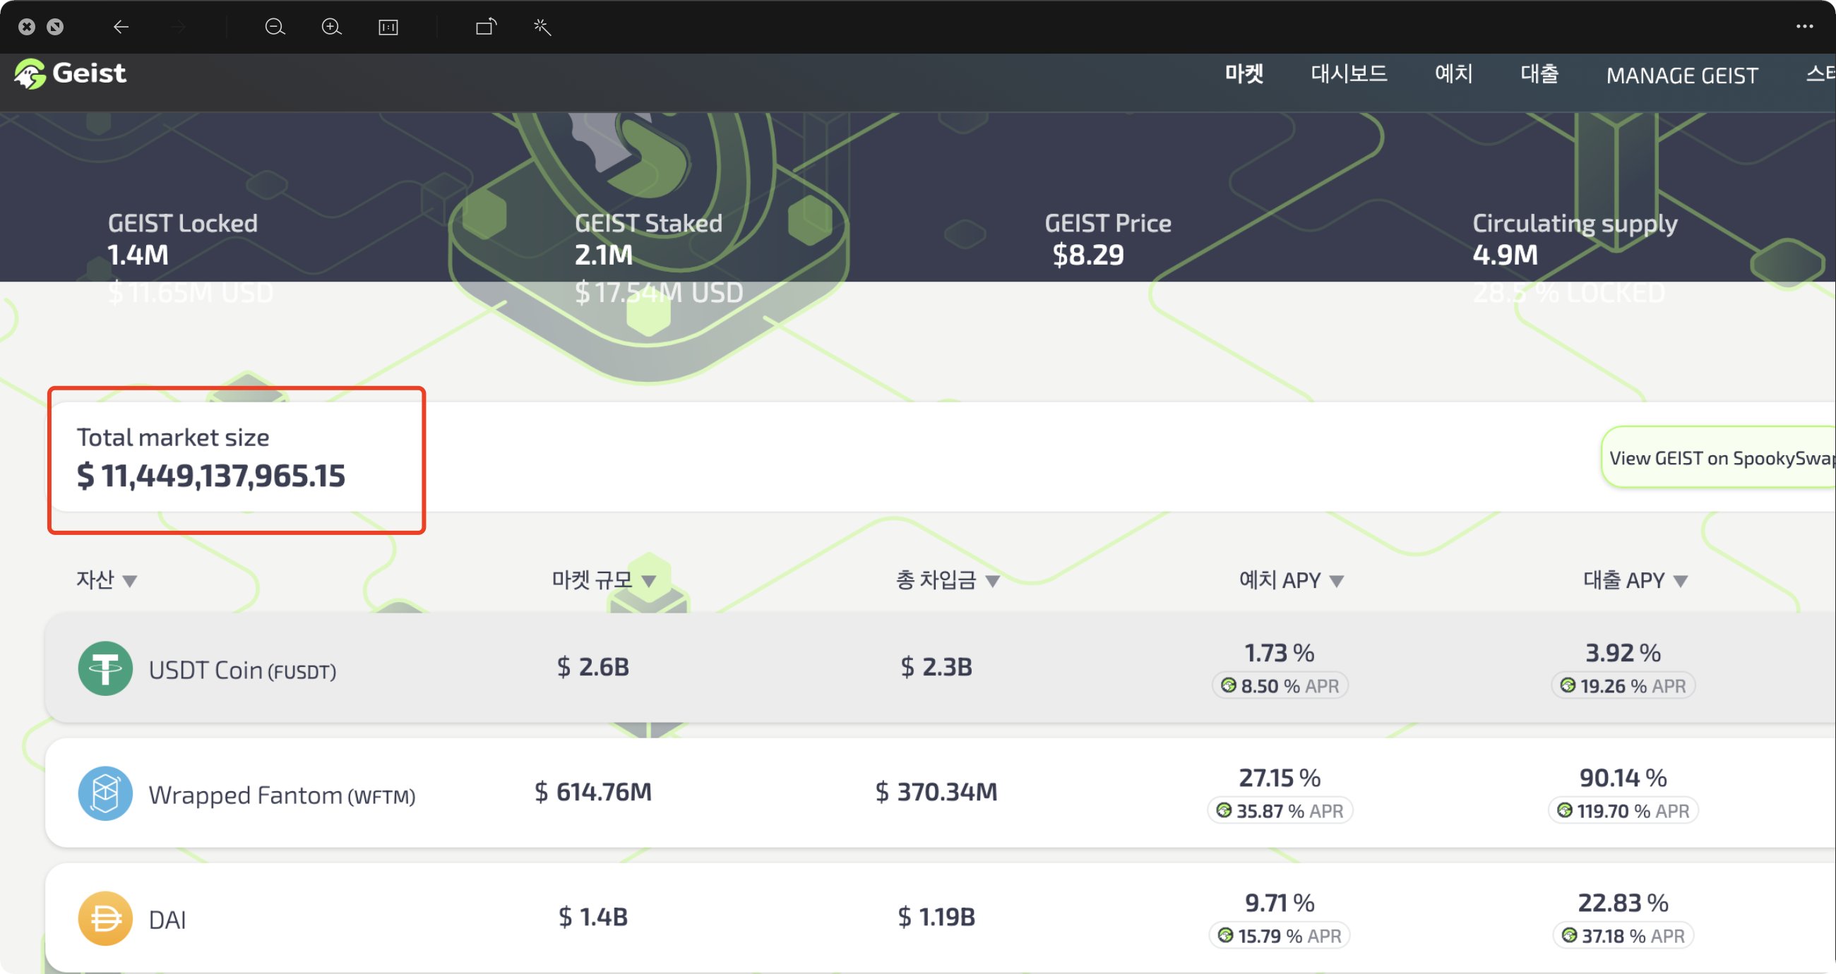The width and height of the screenshot is (1836, 974).
Task: Click the rotate image icon
Action: point(486,27)
